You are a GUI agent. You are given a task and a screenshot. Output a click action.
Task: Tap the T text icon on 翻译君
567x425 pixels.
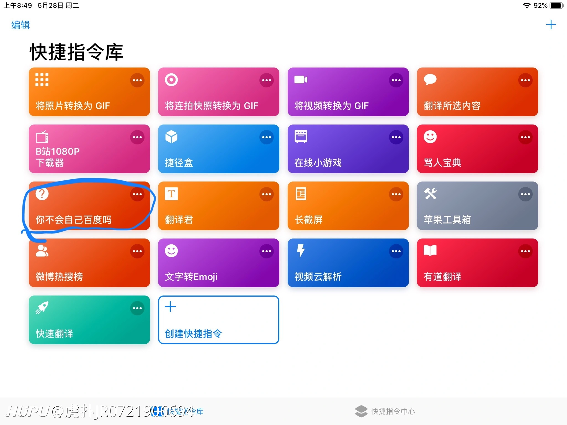(x=171, y=194)
